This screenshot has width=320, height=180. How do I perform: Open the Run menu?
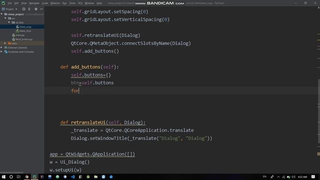click(x=64, y=3)
